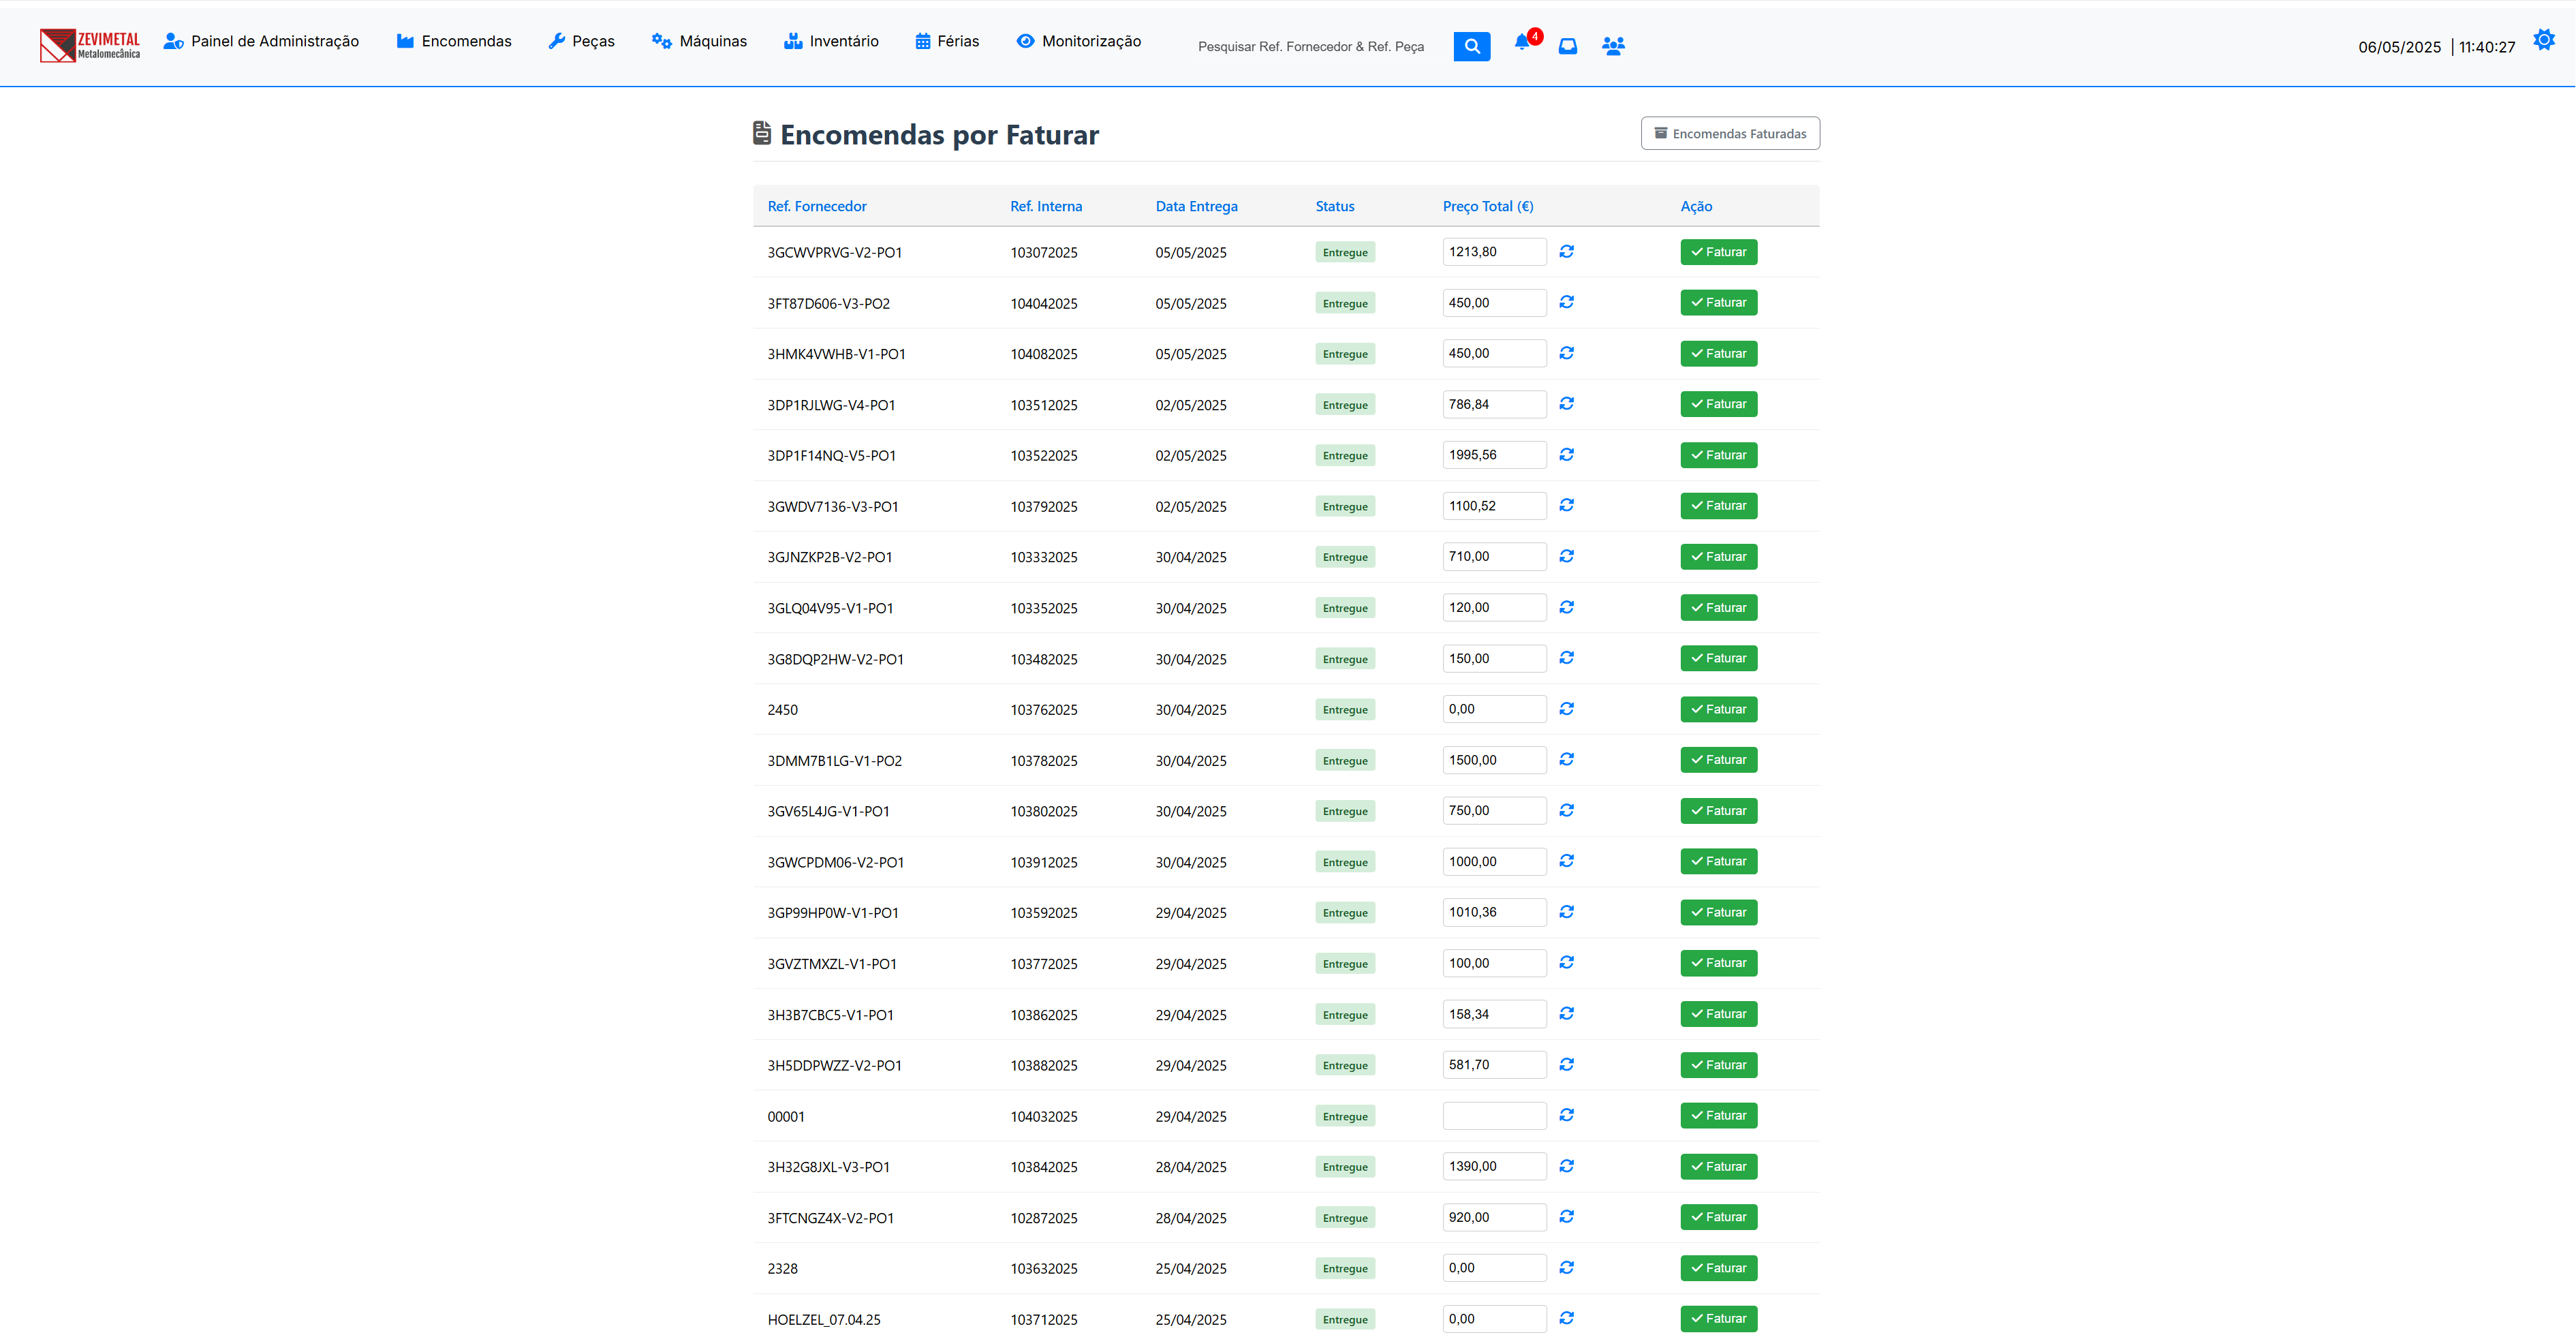The image size is (2576, 1335).
Task: Refresh price for order 3GWDV7136-V3-PO1
Action: point(1566,505)
